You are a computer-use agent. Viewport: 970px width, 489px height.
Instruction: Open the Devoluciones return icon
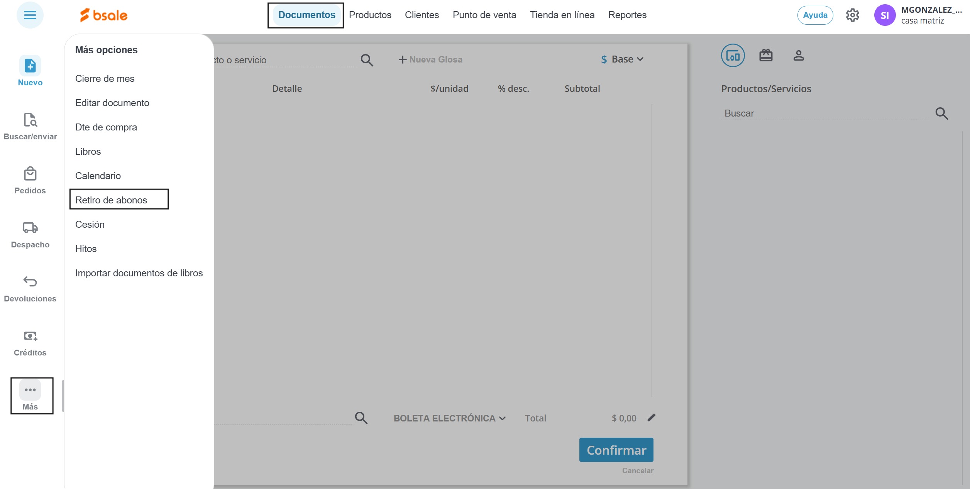30,282
